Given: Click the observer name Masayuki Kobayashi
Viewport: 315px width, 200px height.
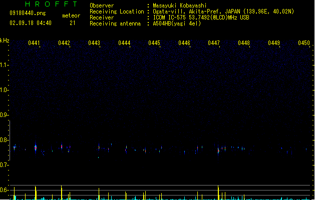Looking at the screenshot, I should (180, 5).
